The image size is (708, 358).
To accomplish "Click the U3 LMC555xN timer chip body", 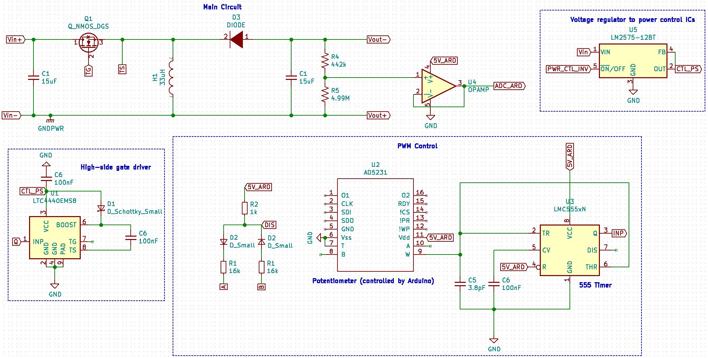I will point(570,250).
